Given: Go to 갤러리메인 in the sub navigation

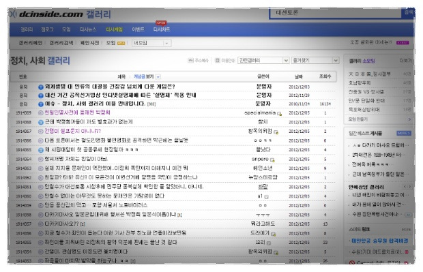Looking at the screenshot, I should [x=31, y=43].
